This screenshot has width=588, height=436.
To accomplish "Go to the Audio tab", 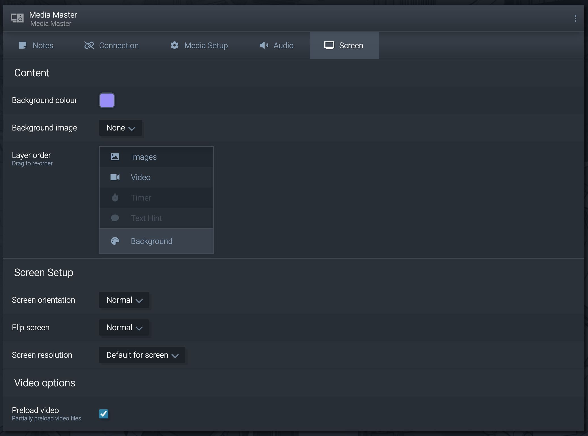I will (x=276, y=45).
